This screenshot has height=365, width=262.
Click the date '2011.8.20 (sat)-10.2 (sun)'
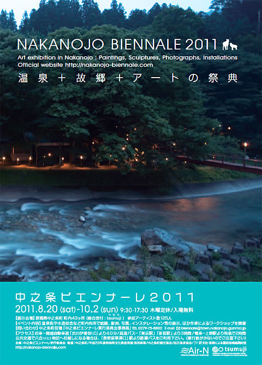tap(67, 309)
